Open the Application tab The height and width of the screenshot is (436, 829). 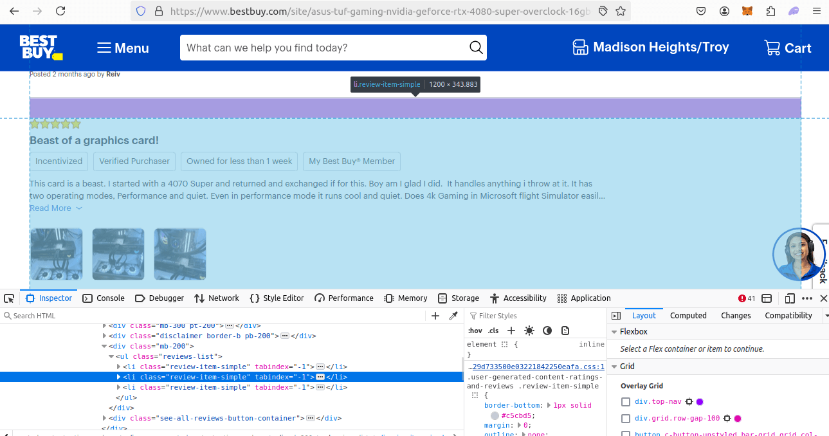(x=584, y=298)
